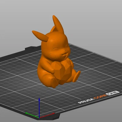Click the green Y axis arrow
Viewport: 122px width, 122px height.
pyautogui.click(x=32, y=115)
